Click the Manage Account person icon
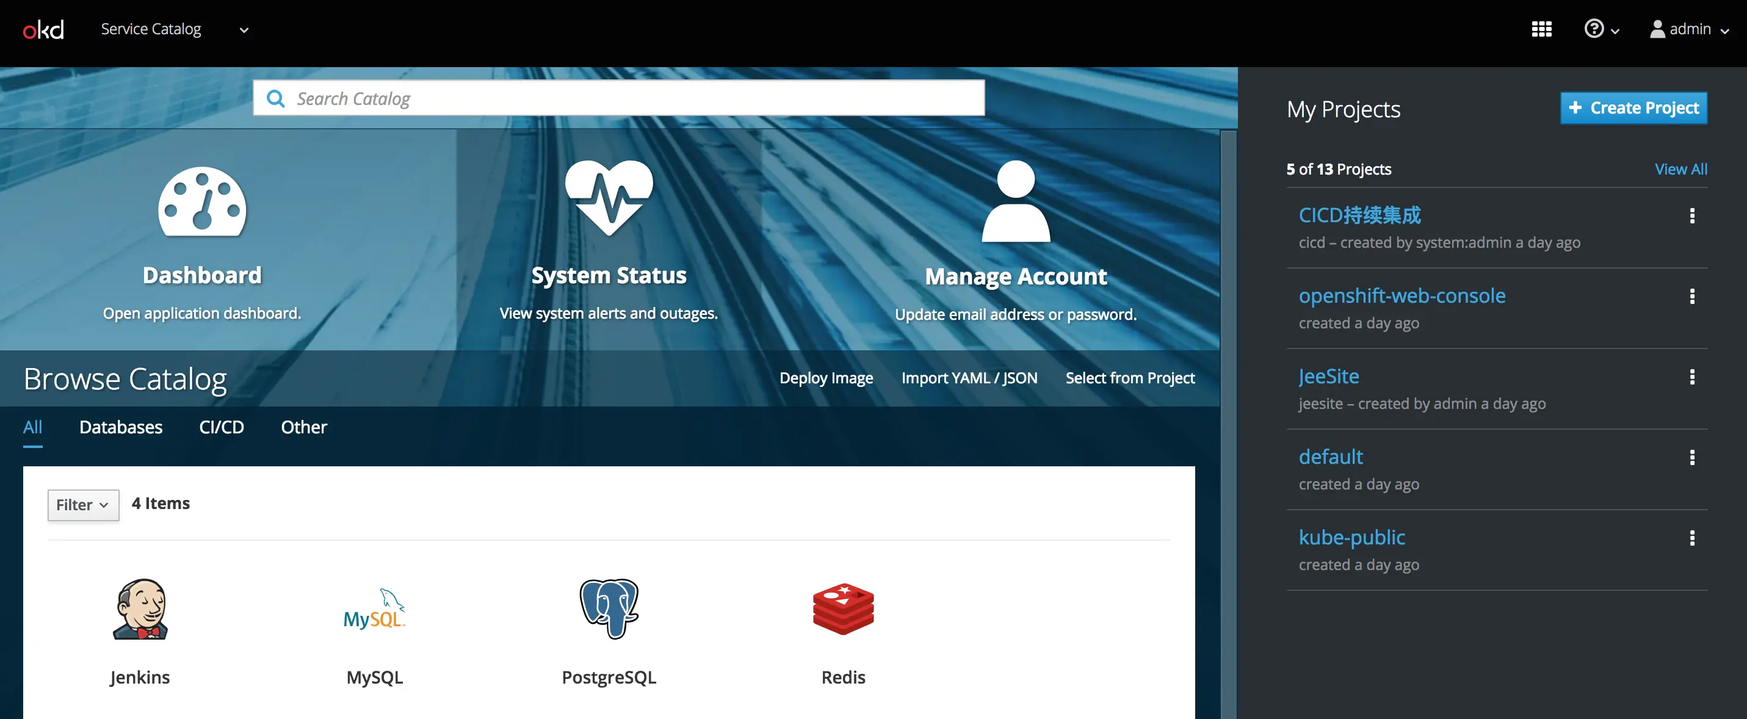Image resolution: width=1747 pixels, height=719 pixels. click(x=1015, y=201)
